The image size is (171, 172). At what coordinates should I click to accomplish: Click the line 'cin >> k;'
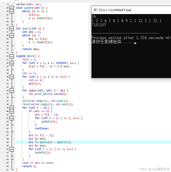[35, 80]
